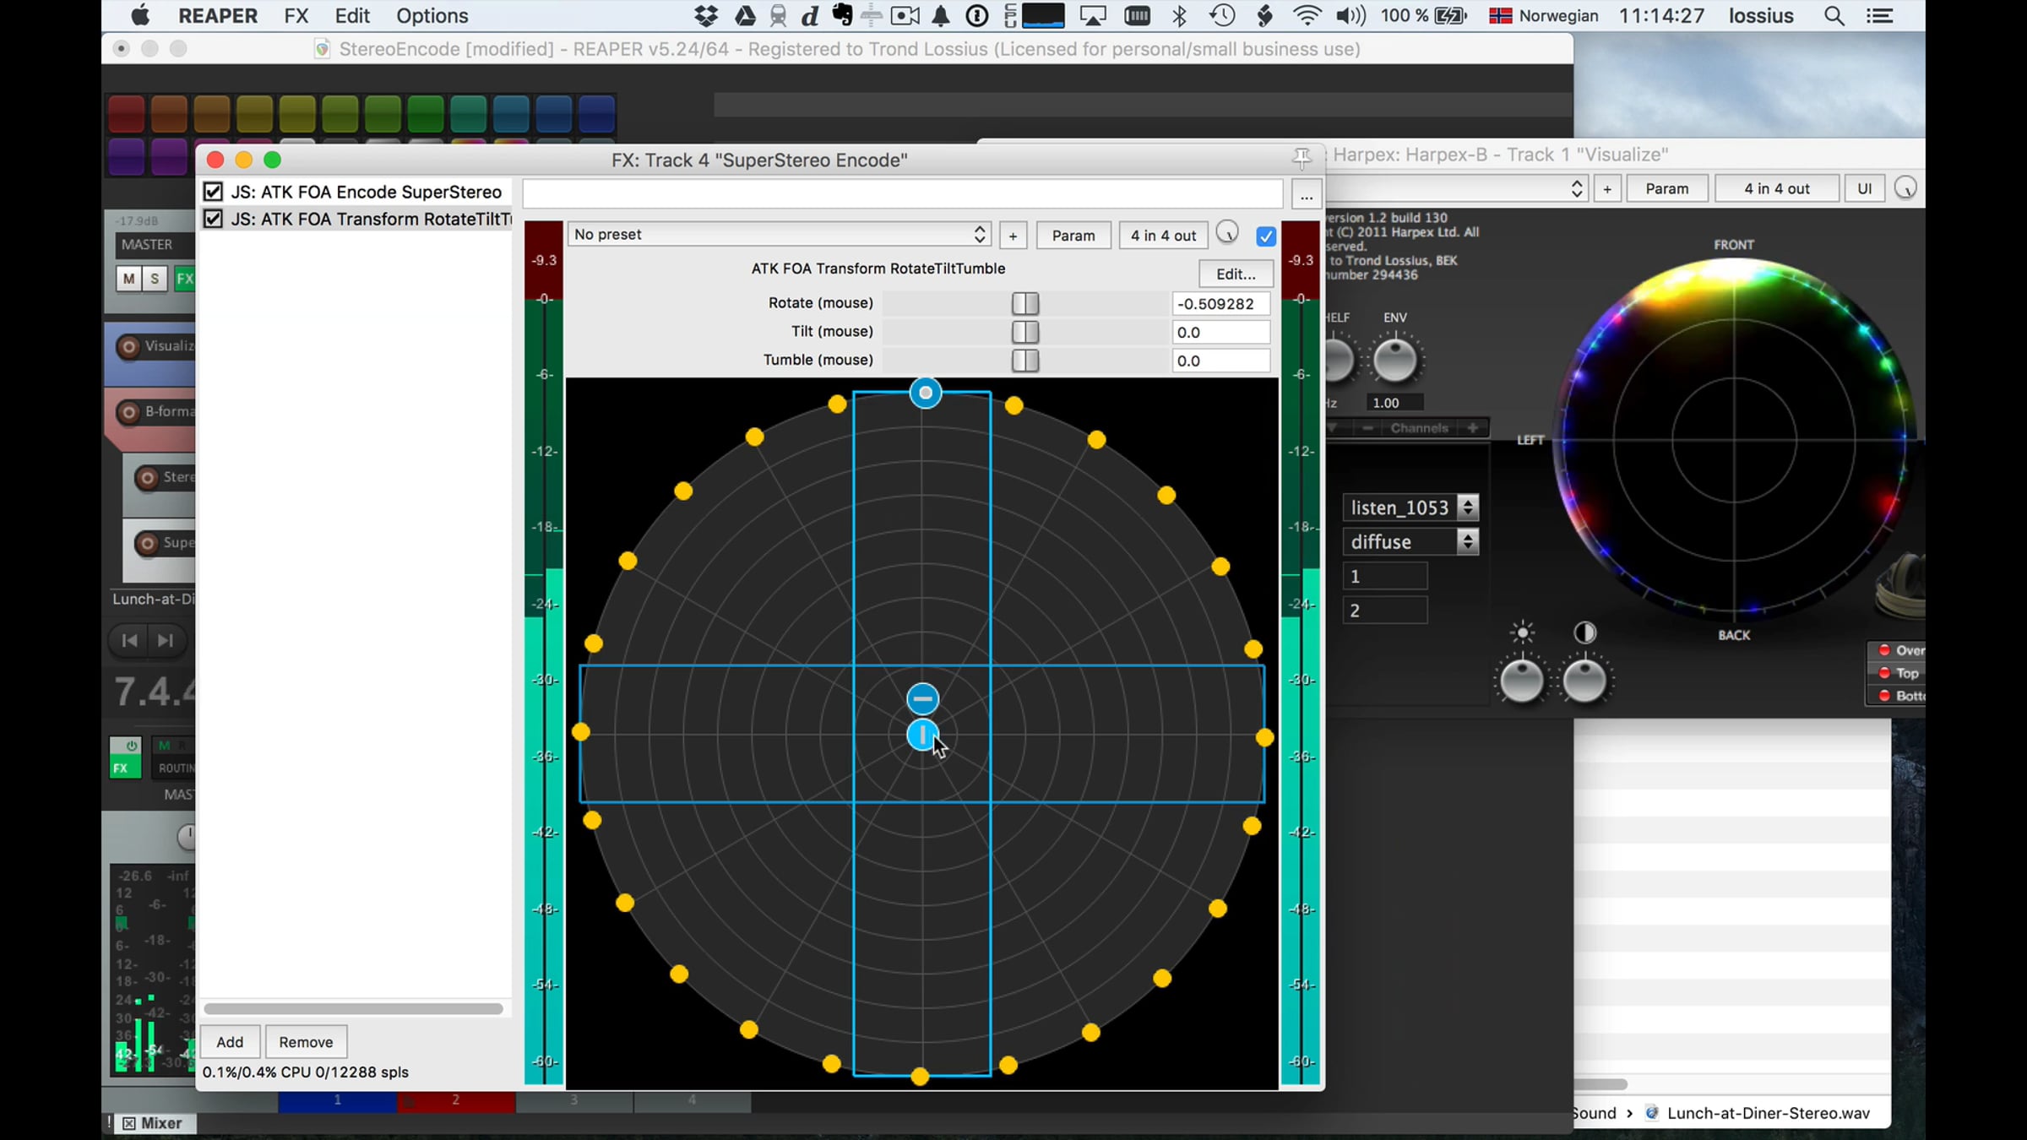
Task: Uncheck JS ATK FOA Transform RotateTiltTumble
Action: 213,219
